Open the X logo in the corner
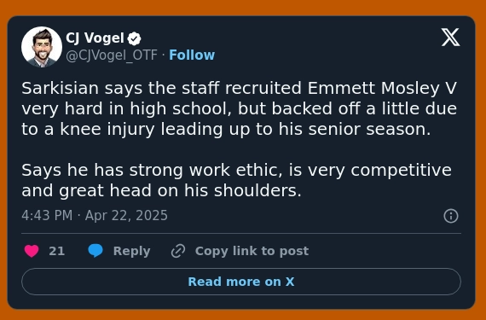Image resolution: width=486 pixels, height=320 pixels. click(x=450, y=38)
